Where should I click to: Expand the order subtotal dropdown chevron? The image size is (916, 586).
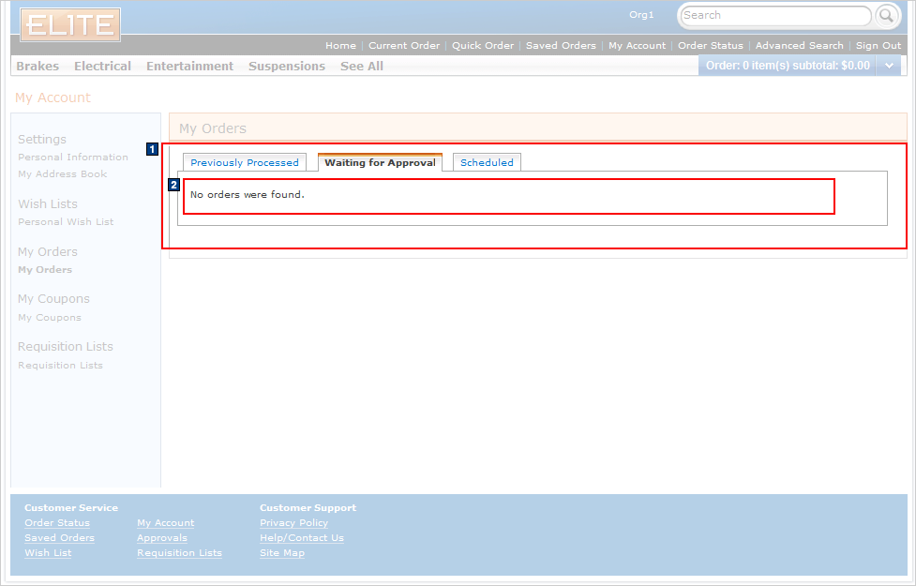(889, 66)
